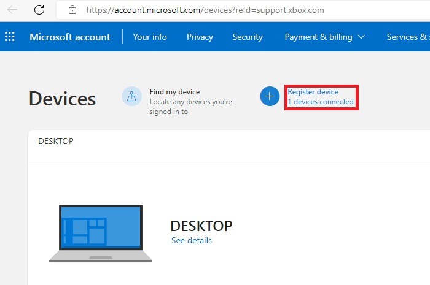Open See details for DESKTOP

click(x=192, y=240)
